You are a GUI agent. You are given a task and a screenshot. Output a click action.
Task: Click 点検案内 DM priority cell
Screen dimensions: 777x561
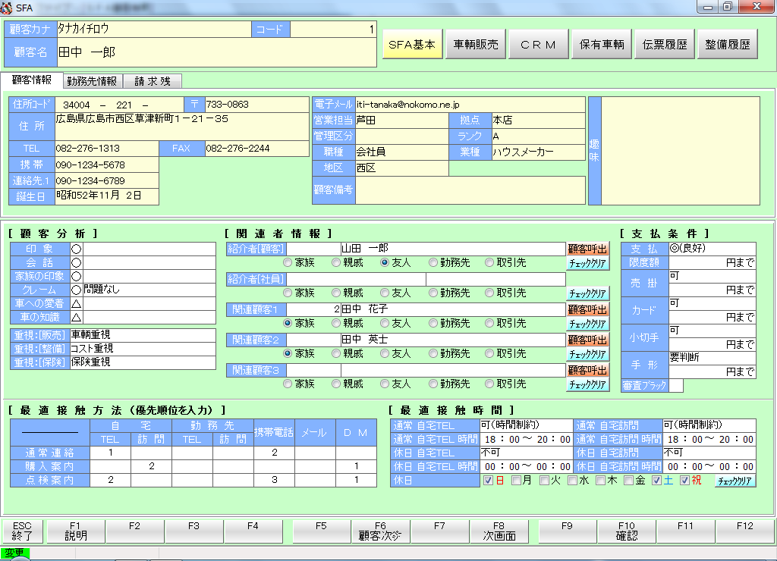[357, 480]
